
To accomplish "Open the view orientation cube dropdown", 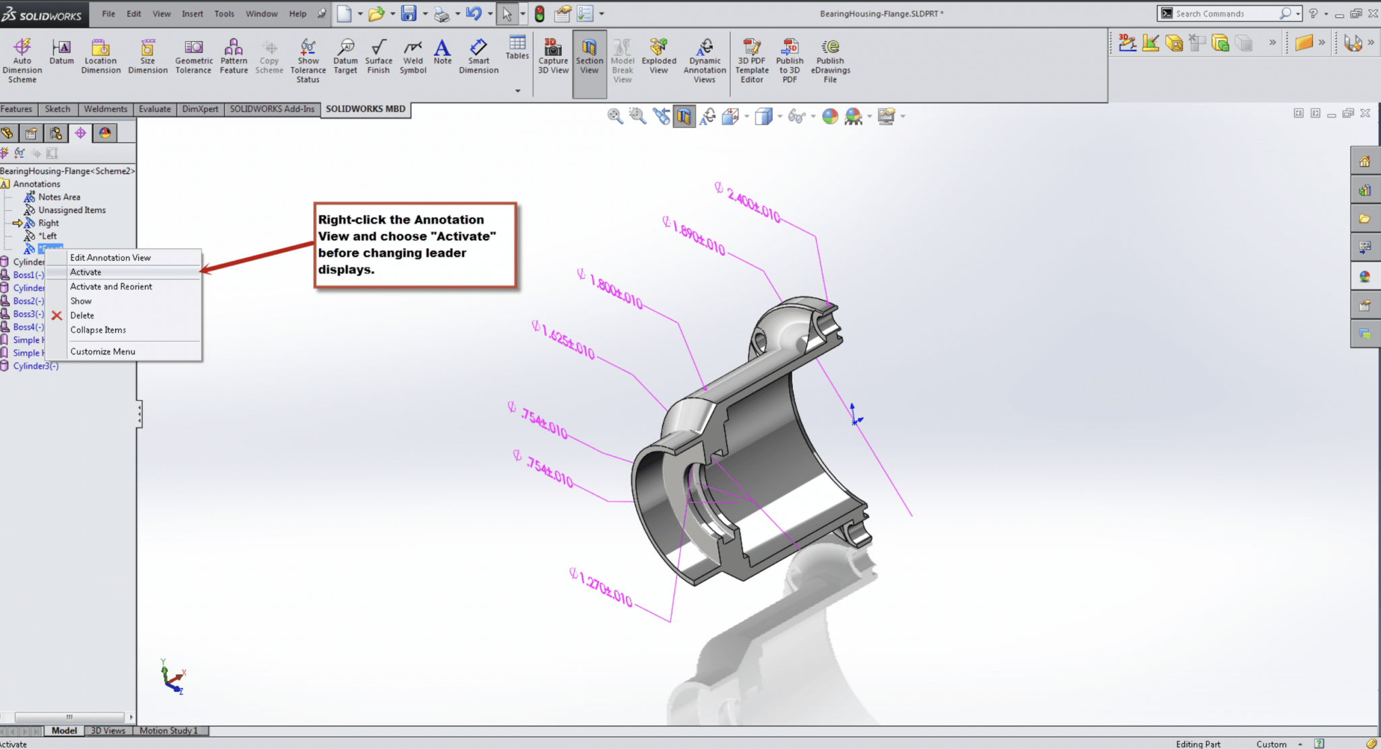I will [746, 116].
